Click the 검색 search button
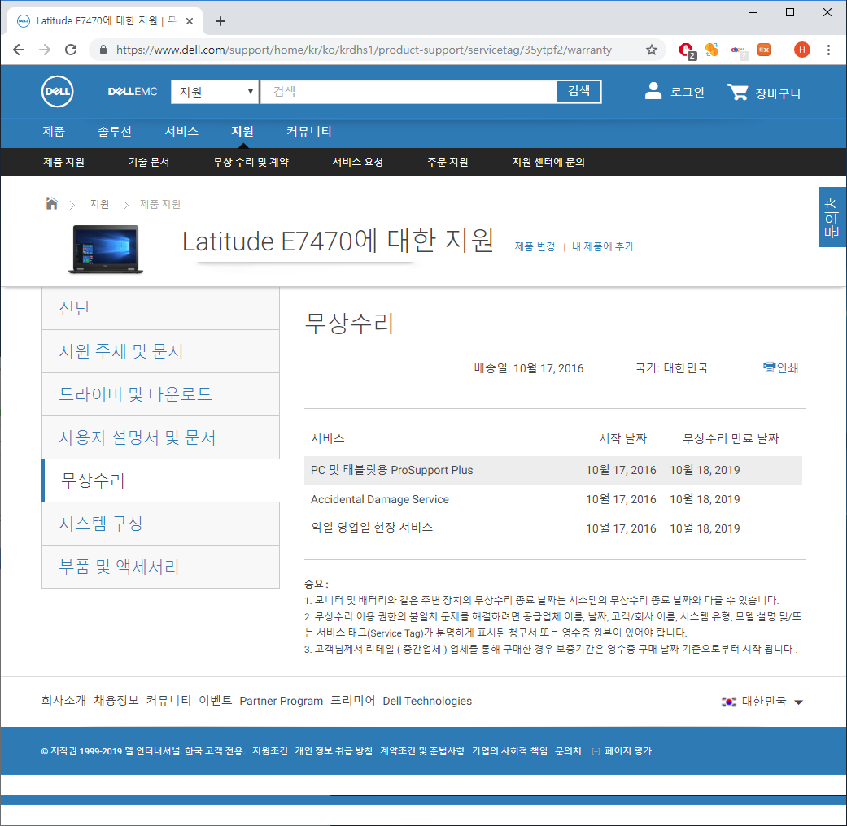The width and height of the screenshot is (847, 826). (578, 91)
